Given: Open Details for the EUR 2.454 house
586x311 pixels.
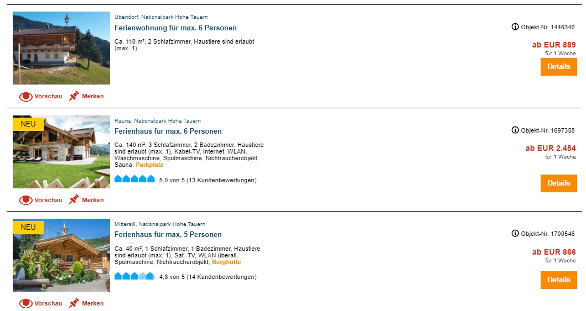Looking at the screenshot, I should [x=559, y=183].
